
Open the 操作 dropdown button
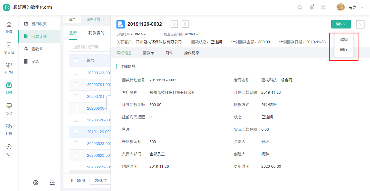(x=341, y=24)
